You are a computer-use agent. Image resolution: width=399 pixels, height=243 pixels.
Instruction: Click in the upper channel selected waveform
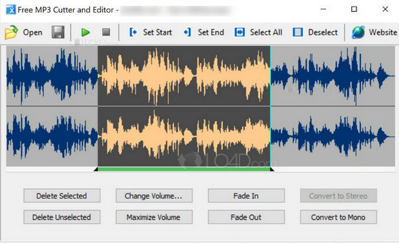click(184, 76)
